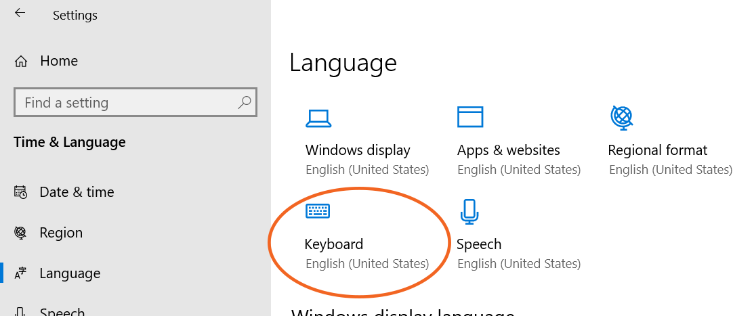
Task: Click English (United States) under Keyboard
Action: 367,264
